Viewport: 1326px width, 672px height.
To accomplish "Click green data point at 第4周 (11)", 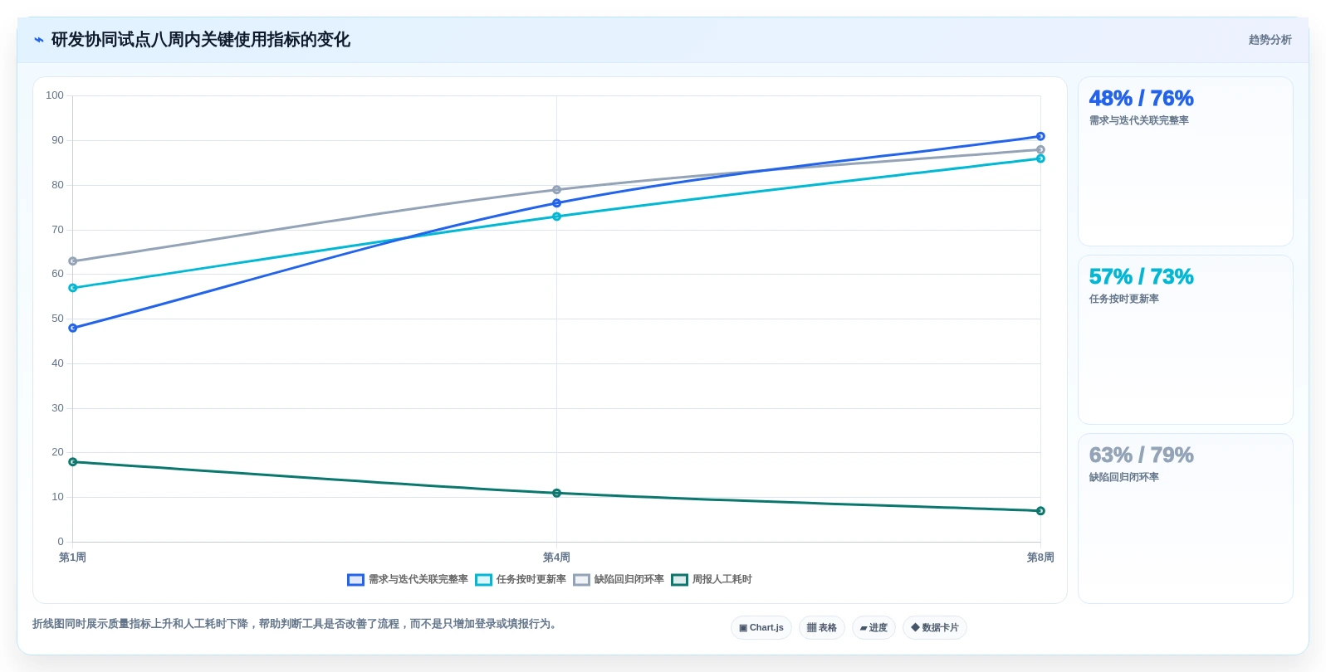I will [x=556, y=493].
